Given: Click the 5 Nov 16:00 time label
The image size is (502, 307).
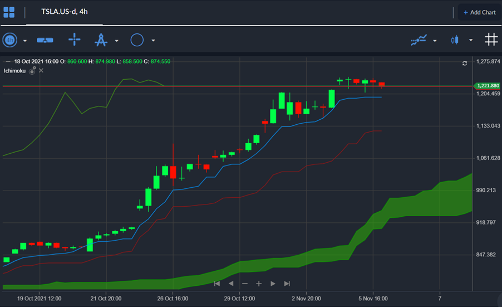Looking at the screenshot, I should tap(373, 299).
